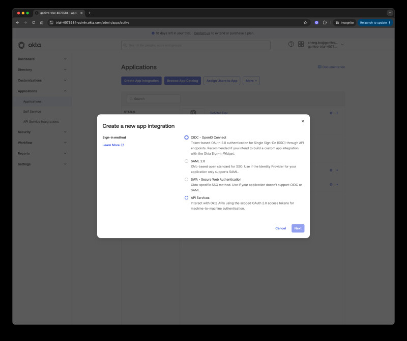Click Relaunch to update button
407x341 pixels.
(x=375, y=23)
